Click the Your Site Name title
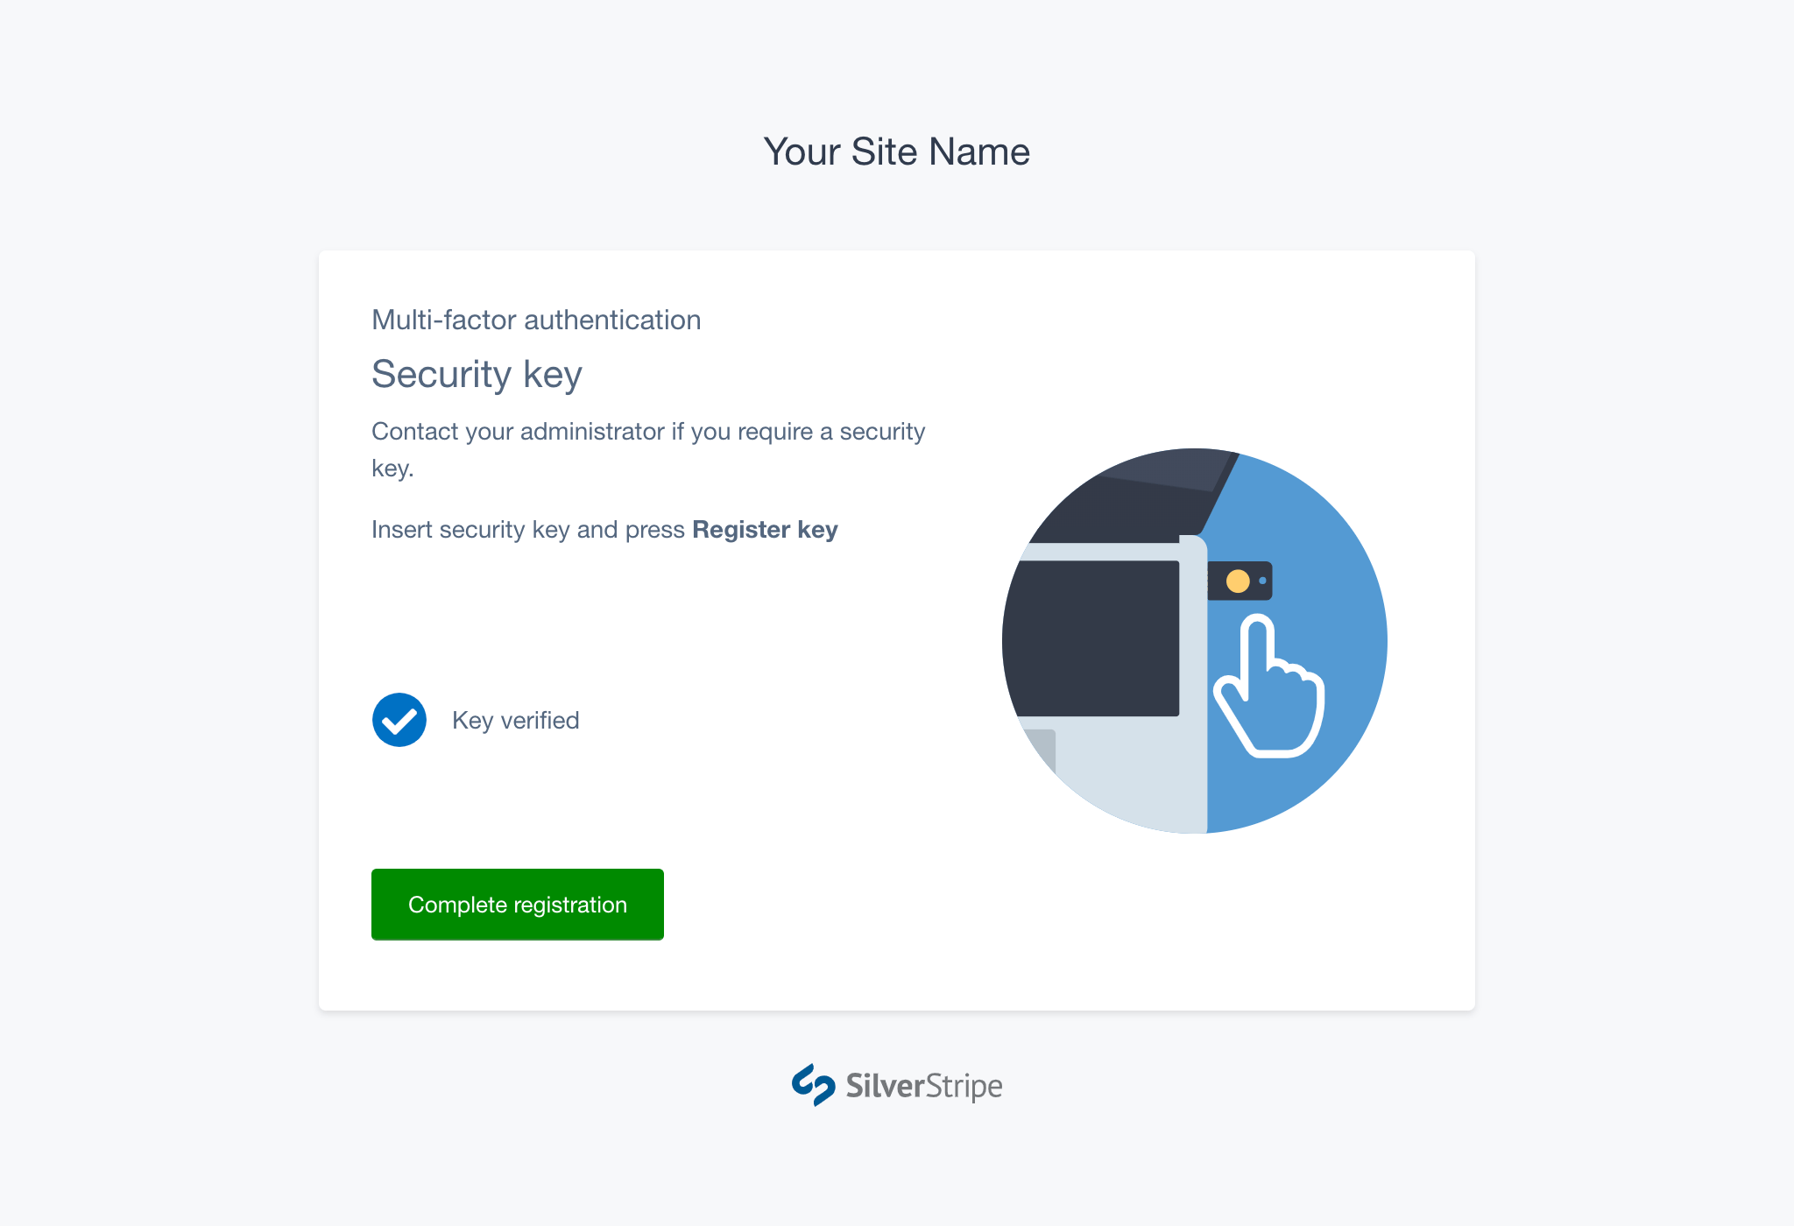The height and width of the screenshot is (1226, 1794). point(896,151)
